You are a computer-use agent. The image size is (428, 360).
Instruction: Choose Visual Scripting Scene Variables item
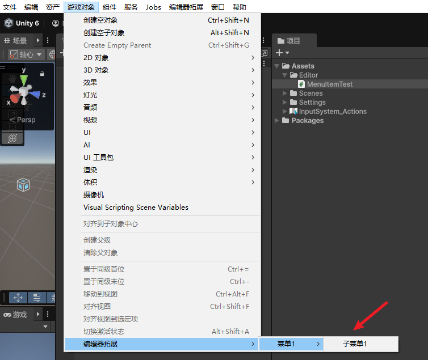coord(163,207)
